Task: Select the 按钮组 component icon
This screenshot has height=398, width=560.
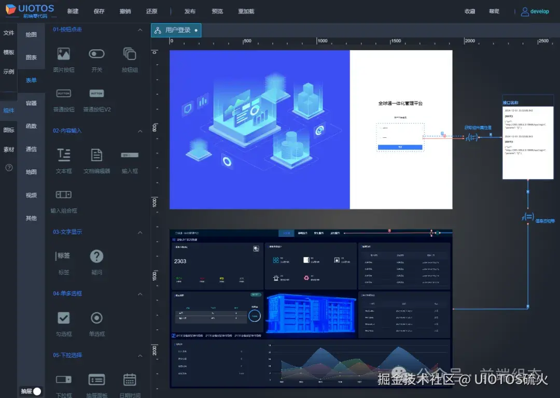Action: (x=129, y=53)
